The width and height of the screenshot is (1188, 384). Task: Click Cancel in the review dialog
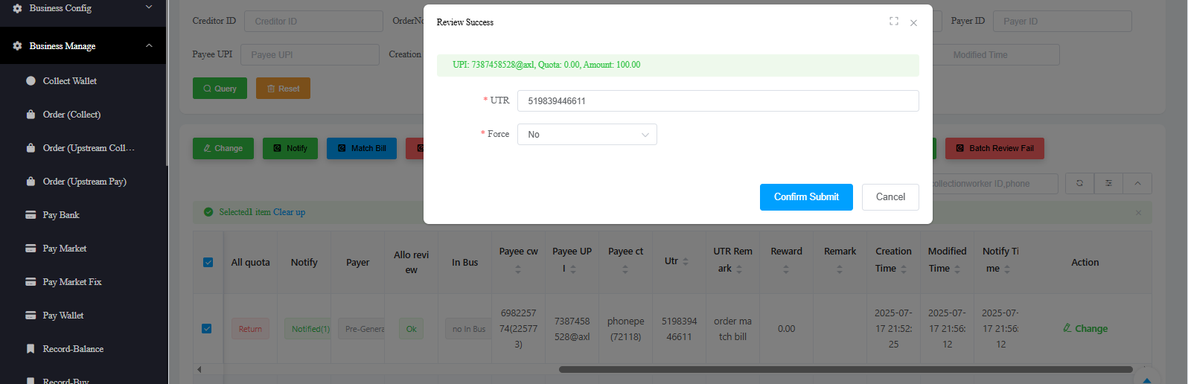[890, 197]
